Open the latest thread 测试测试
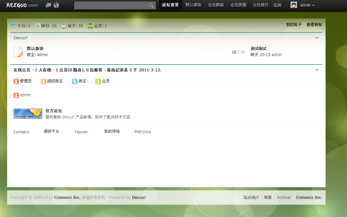The height and width of the screenshot is (217, 347). pyautogui.click(x=259, y=48)
